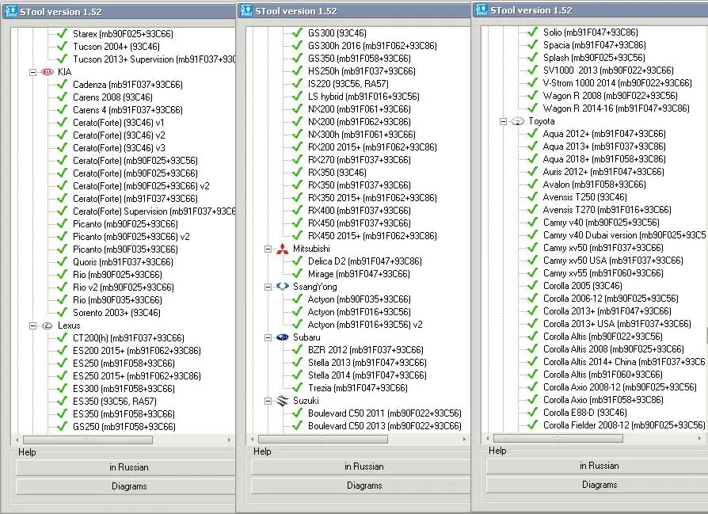
Task: Click right scroll arrow in left window
Action: tap(230, 440)
